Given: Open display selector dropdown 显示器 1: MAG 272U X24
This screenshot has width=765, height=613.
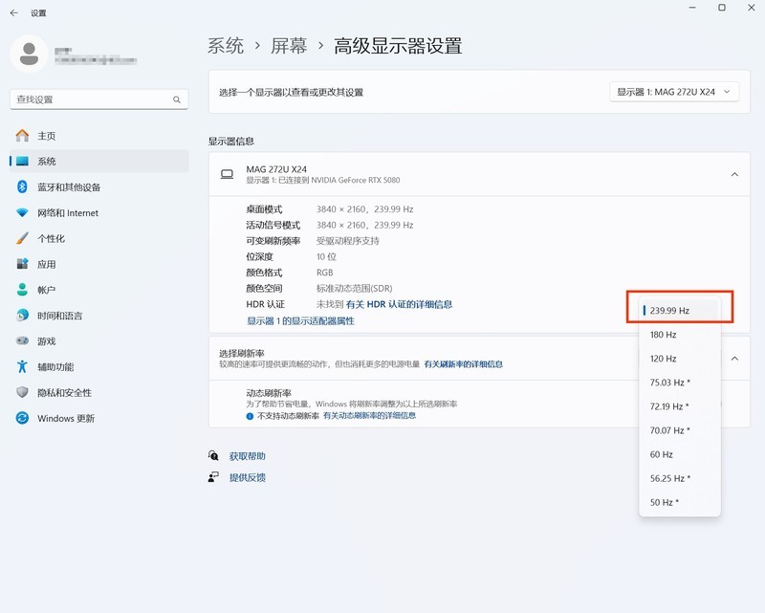Looking at the screenshot, I should point(674,92).
